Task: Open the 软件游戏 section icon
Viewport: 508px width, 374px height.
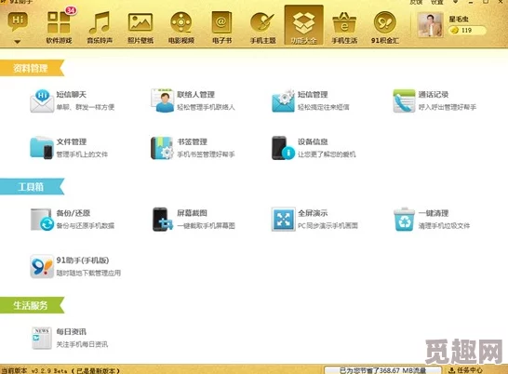Action: [59, 22]
